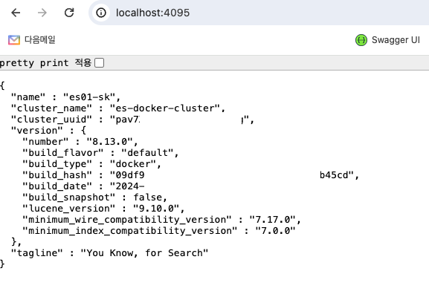Click the "default" build_flavor value
The width and height of the screenshot is (429, 294).
click(x=147, y=153)
